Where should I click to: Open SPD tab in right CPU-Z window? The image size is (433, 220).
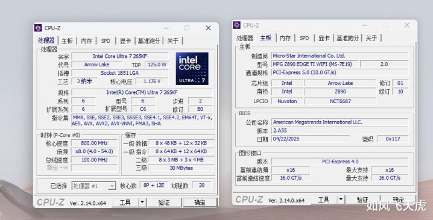click(x=305, y=38)
